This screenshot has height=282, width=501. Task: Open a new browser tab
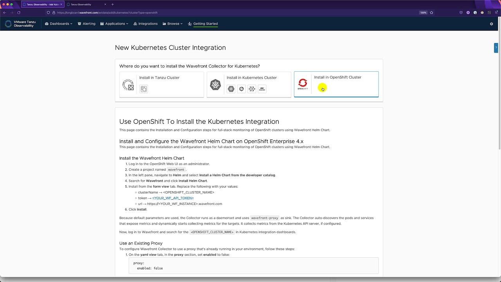point(113,4)
